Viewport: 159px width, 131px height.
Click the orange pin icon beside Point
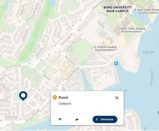[55, 97]
